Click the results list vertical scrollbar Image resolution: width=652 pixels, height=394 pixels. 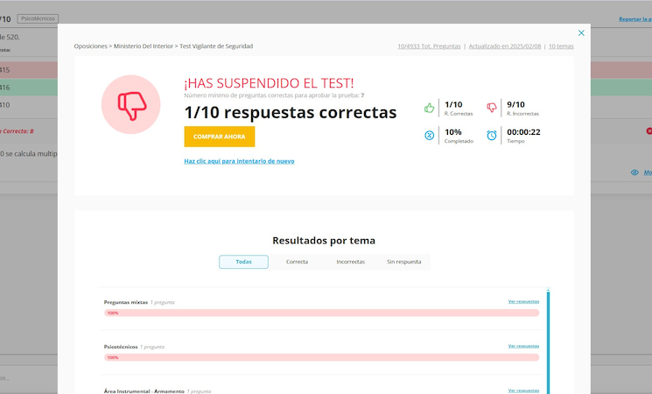pyautogui.click(x=549, y=341)
